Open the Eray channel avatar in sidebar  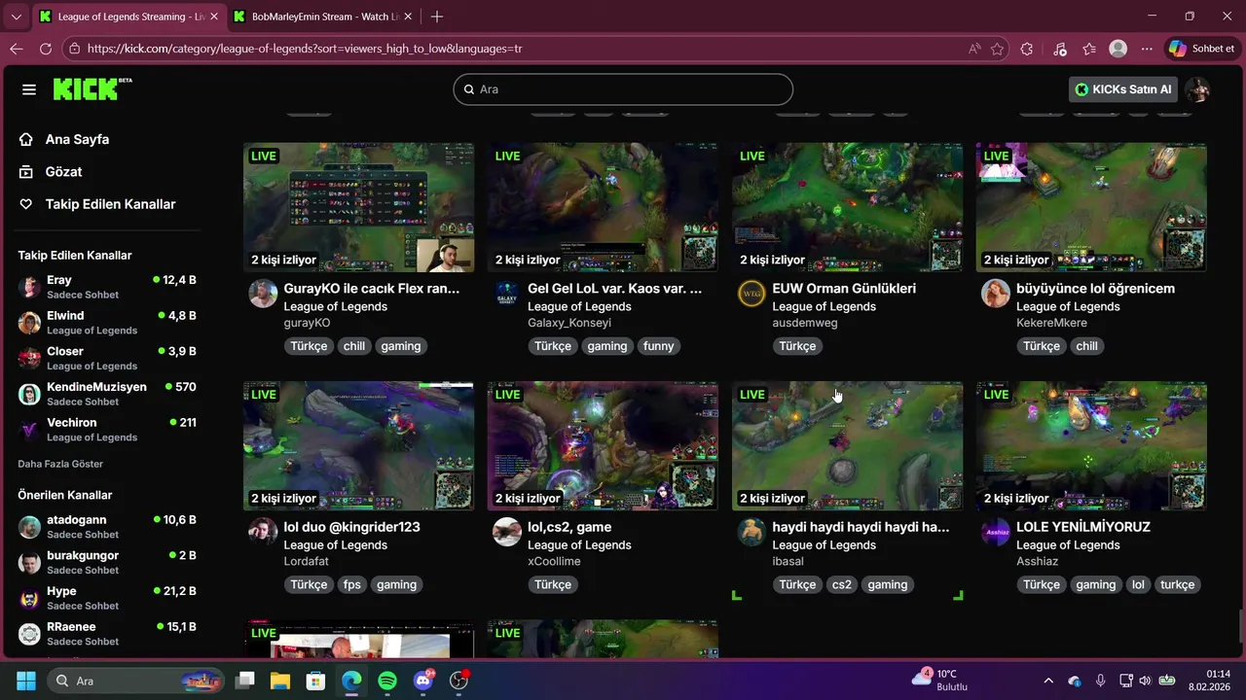click(29, 287)
